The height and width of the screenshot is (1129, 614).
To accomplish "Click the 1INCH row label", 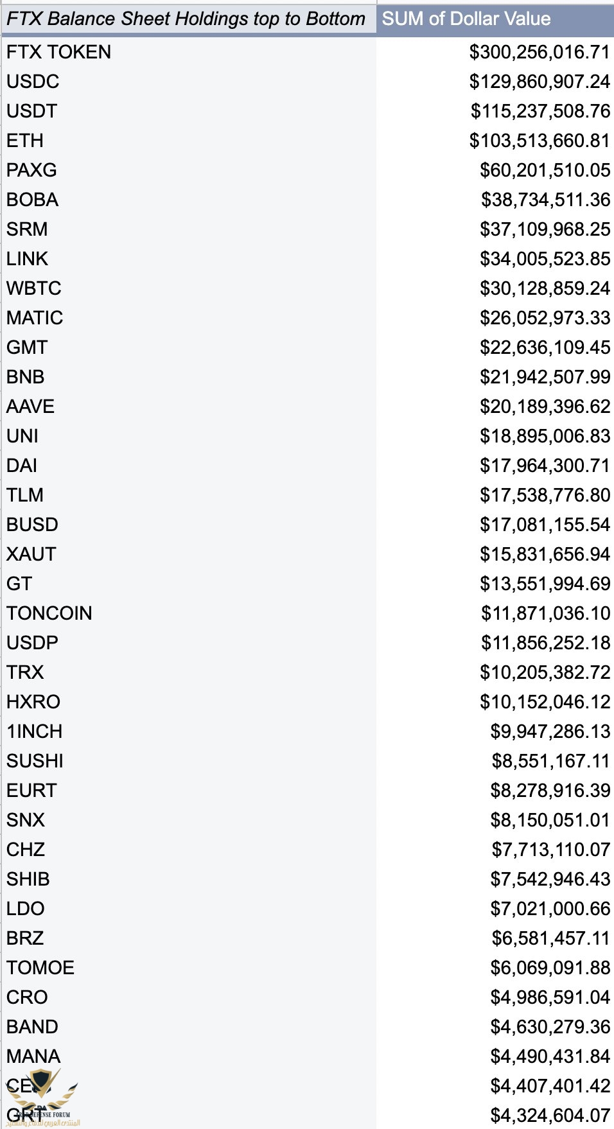I will click(x=35, y=731).
